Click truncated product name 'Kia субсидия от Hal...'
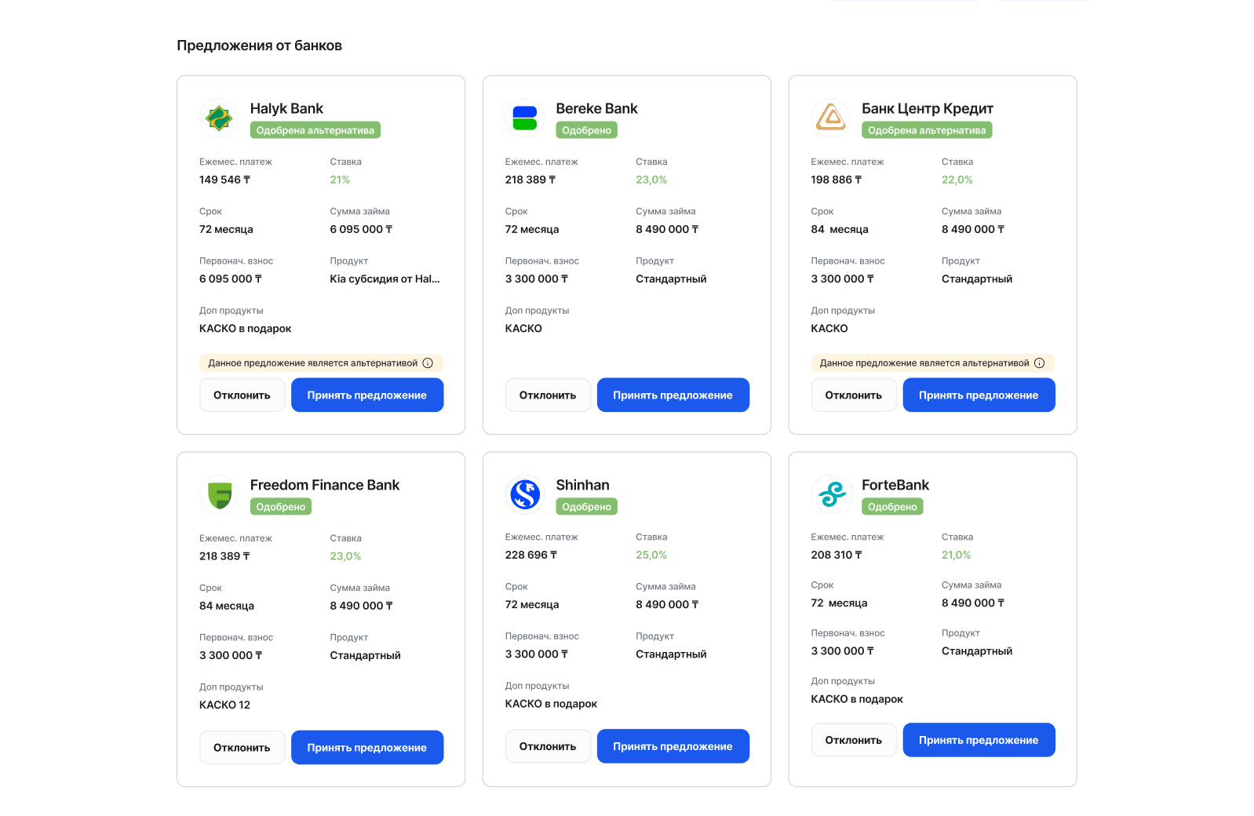 (x=385, y=279)
